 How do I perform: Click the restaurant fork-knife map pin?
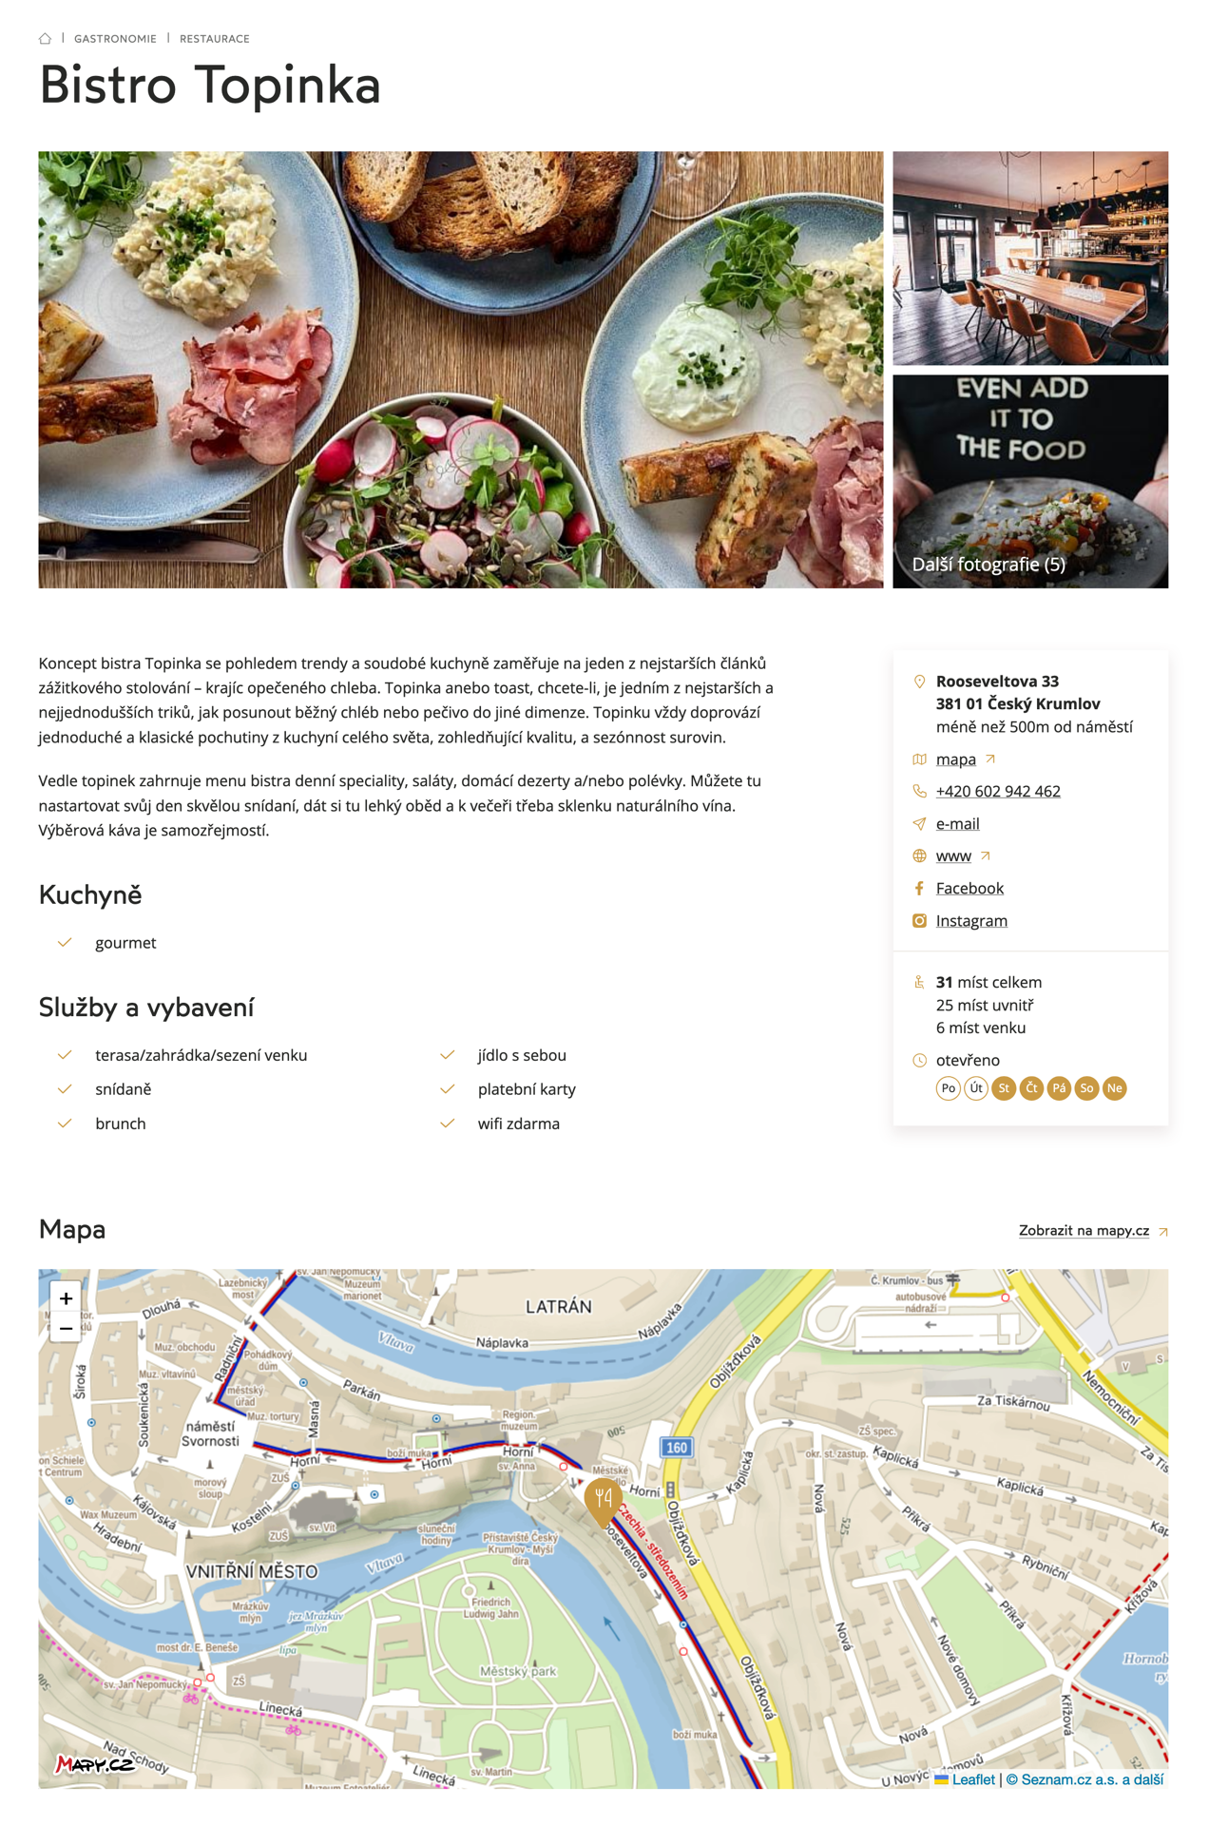pyautogui.click(x=603, y=1502)
